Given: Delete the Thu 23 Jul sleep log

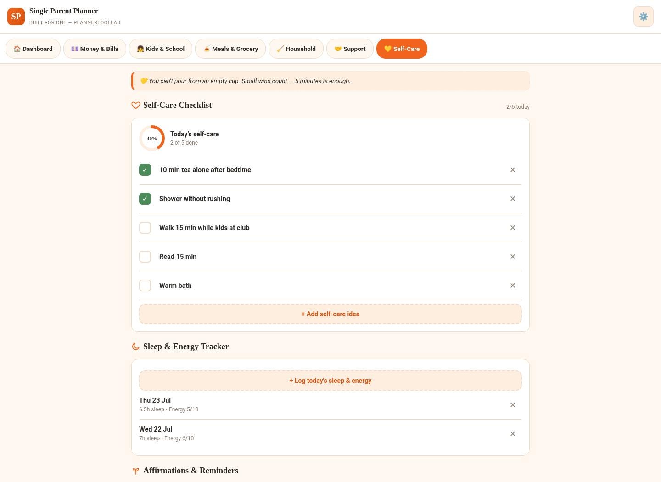Looking at the screenshot, I should point(513,405).
